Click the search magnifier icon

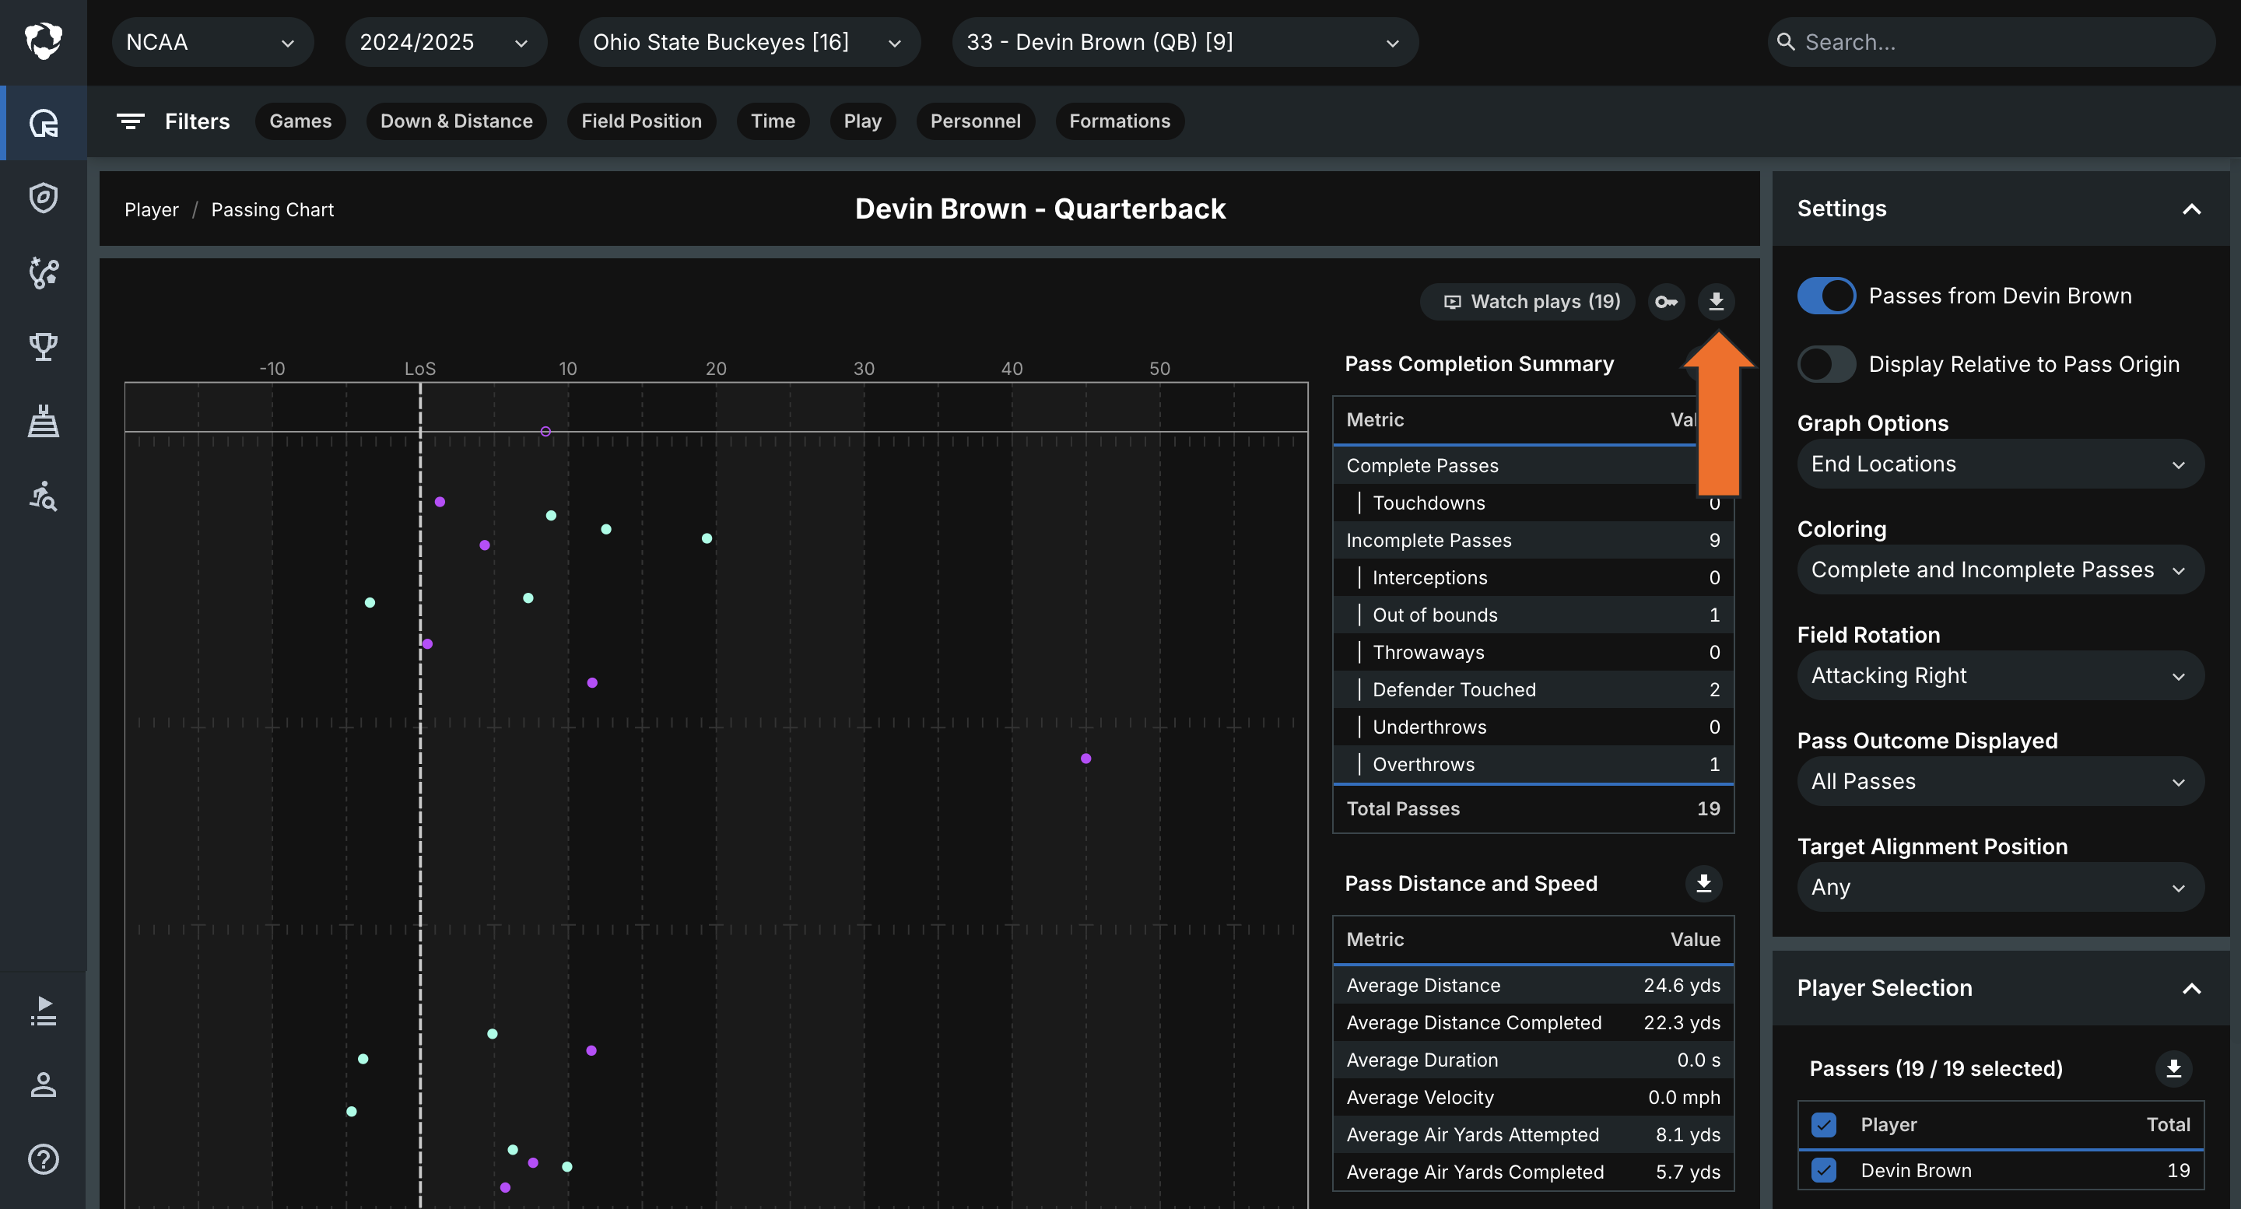pos(1785,42)
